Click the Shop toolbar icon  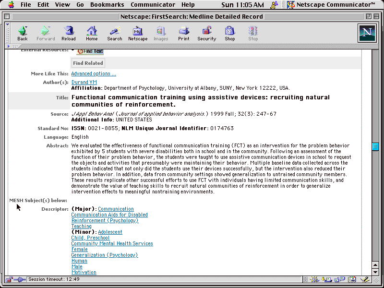[230, 33]
